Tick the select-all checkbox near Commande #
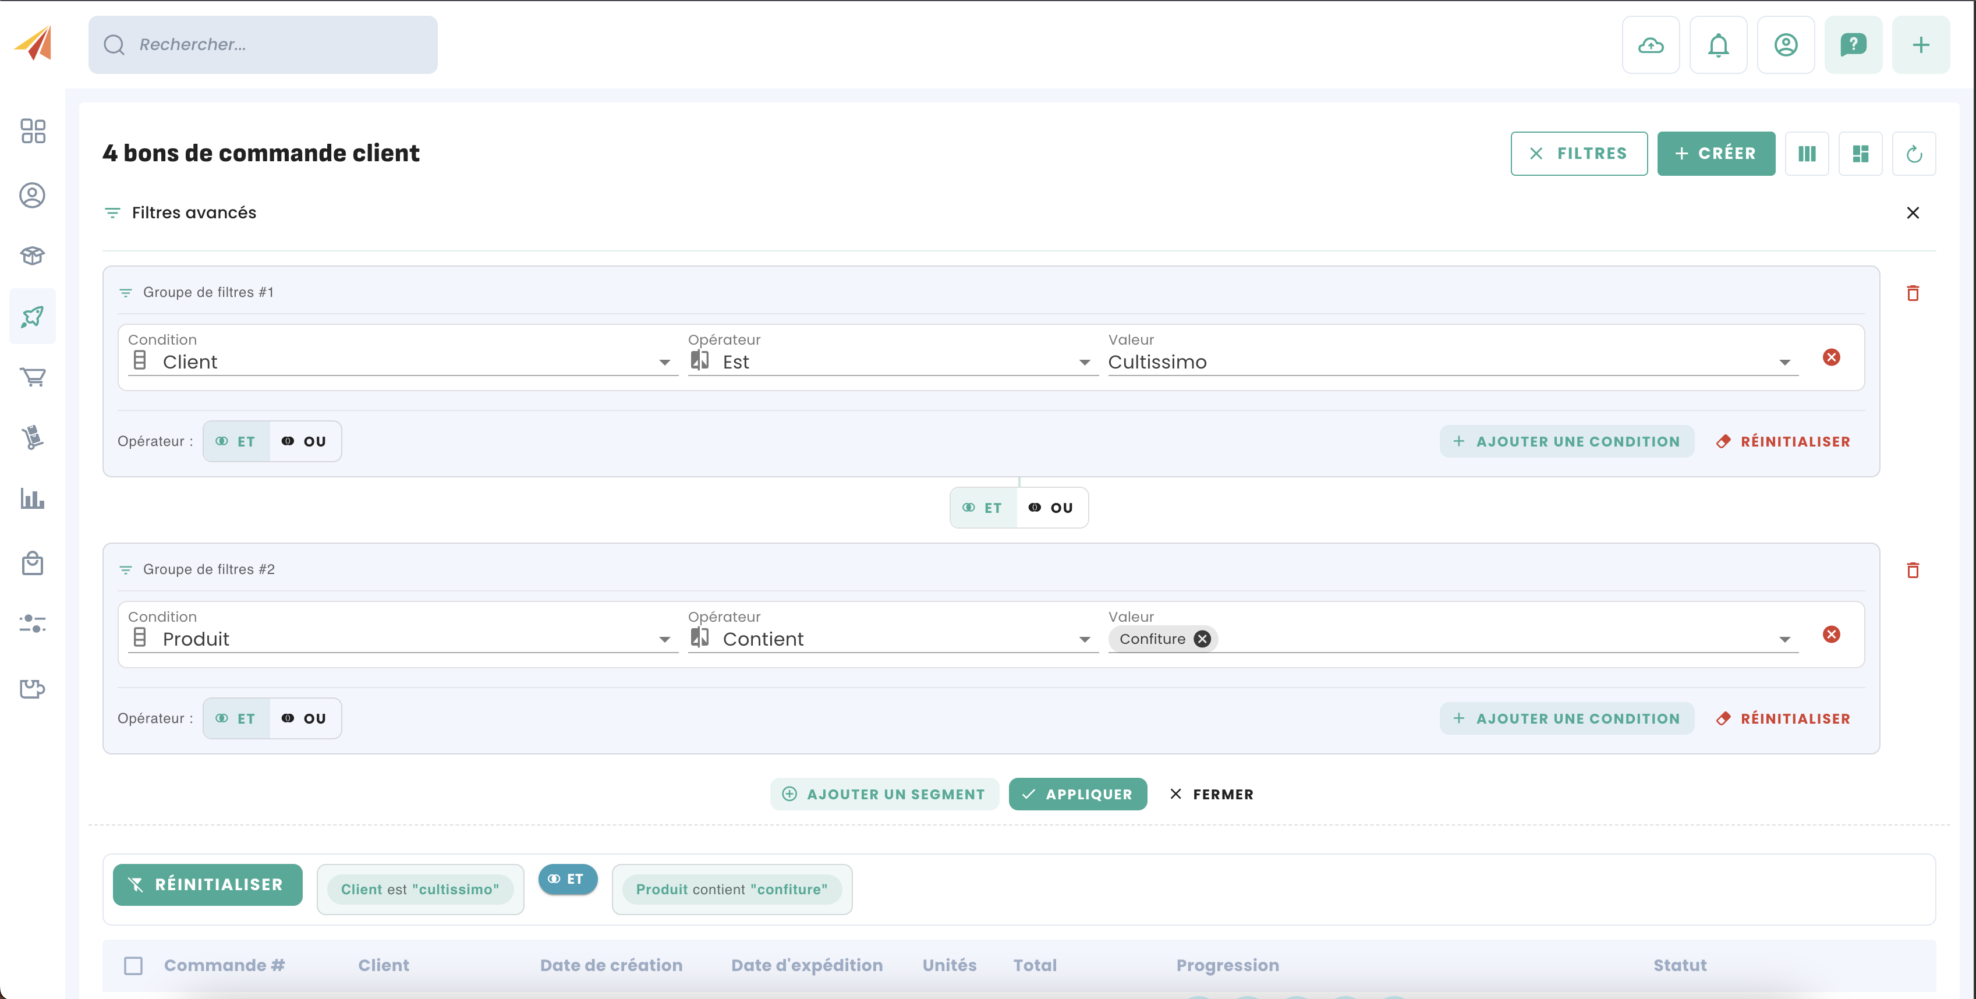The width and height of the screenshot is (1976, 999). click(133, 965)
